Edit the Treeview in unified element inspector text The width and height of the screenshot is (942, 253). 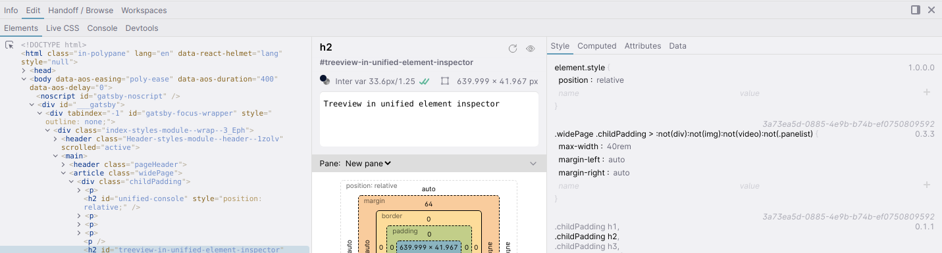(x=429, y=119)
